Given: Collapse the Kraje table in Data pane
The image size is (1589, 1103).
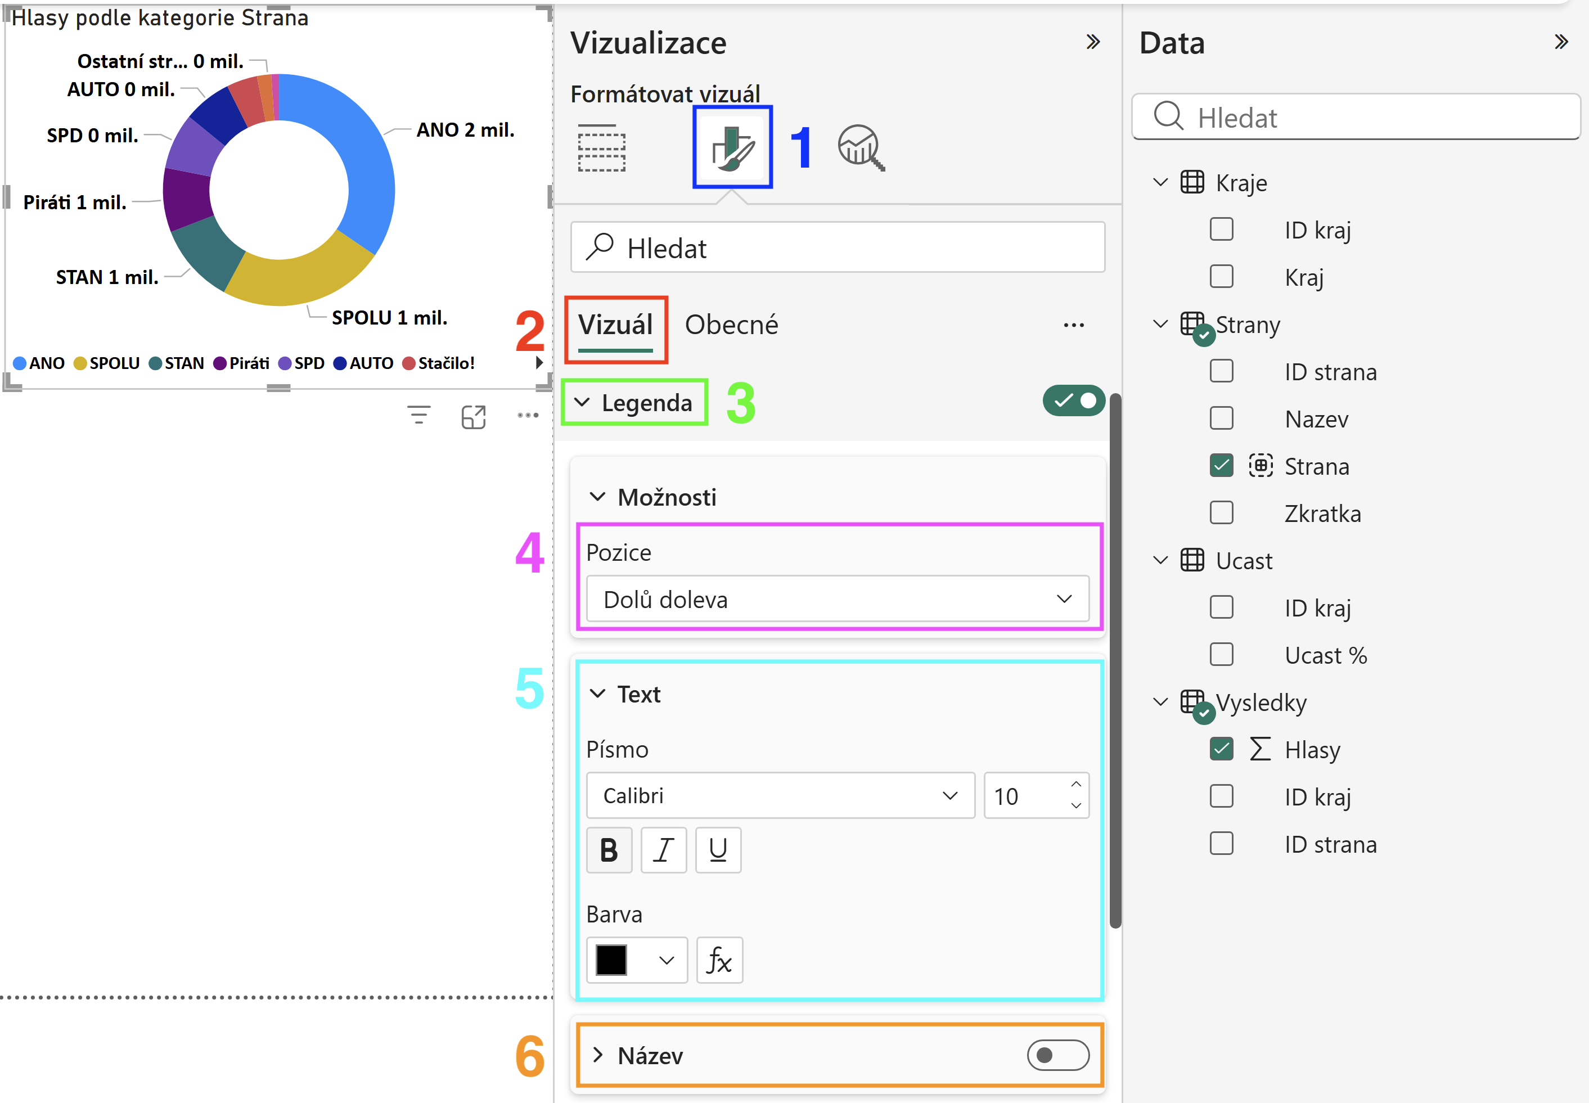Looking at the screenshot, I should 1160,182.
